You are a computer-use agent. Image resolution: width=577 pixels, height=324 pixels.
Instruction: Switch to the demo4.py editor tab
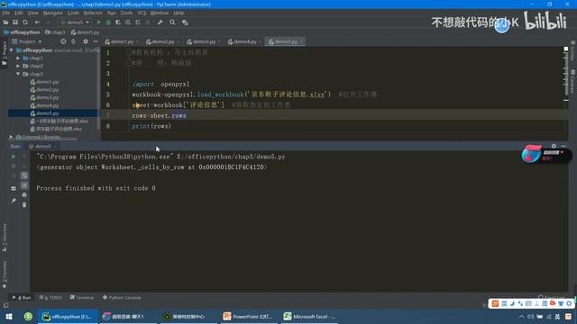pos(244,42)
